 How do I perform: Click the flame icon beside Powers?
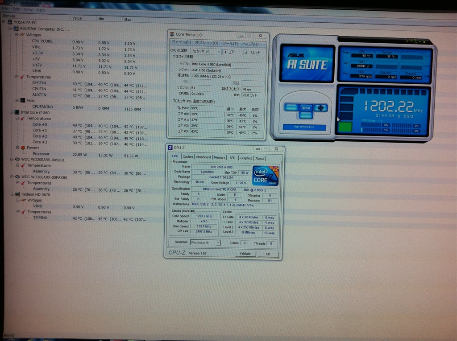coord(23,148)
